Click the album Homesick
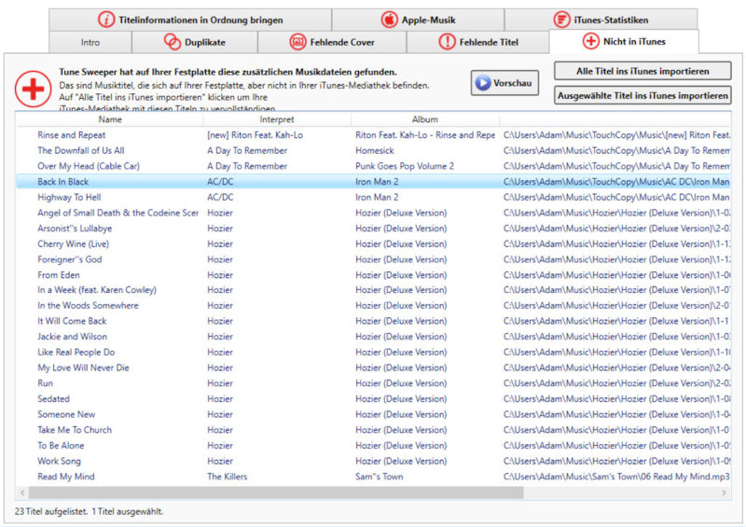 (x=375, y=150)
